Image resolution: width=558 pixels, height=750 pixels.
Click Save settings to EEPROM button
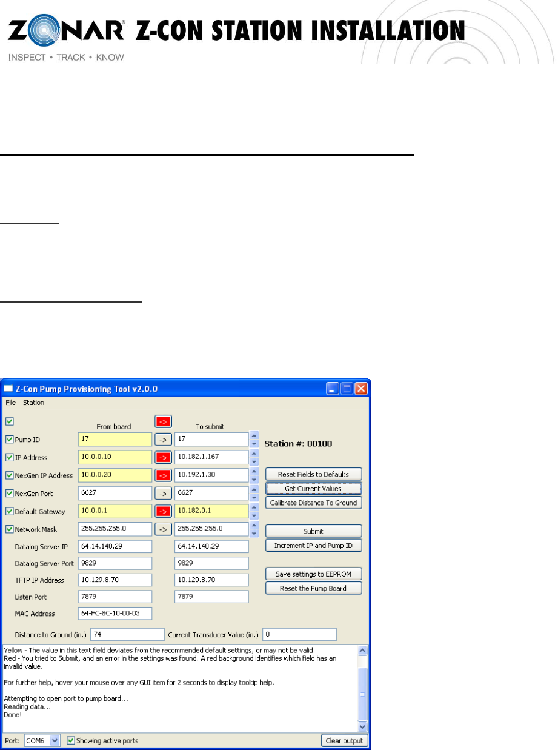[x=313, y=574]
